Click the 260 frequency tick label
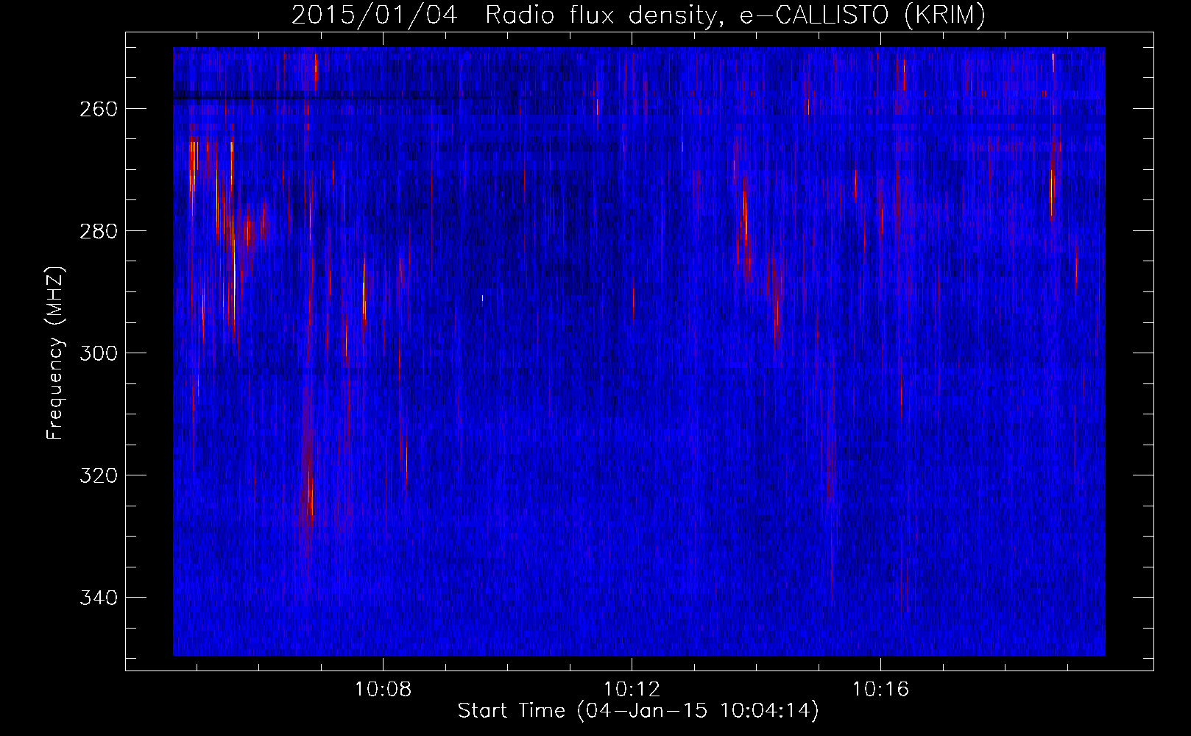The image size is (1191, 736). pos(98,109)
